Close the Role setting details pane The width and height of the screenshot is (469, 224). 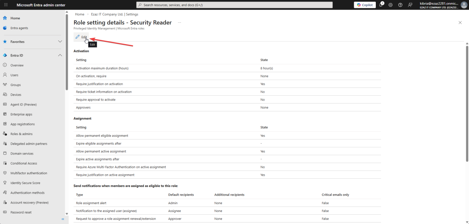[x=460, y=23]
